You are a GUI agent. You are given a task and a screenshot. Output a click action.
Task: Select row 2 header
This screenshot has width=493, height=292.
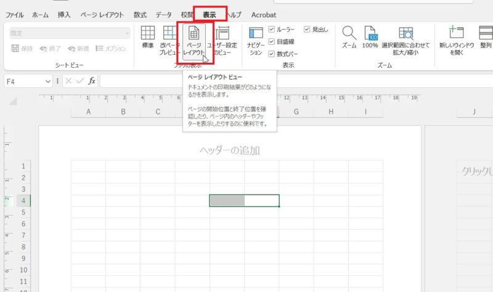pyautogui.click(x=23, y=177)
